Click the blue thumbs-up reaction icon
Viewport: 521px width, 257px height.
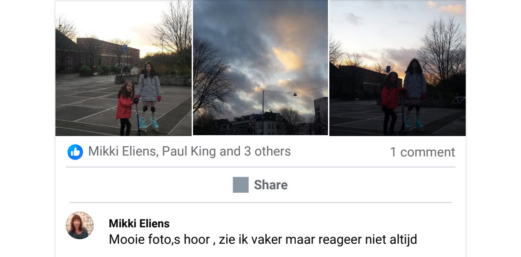75,152
